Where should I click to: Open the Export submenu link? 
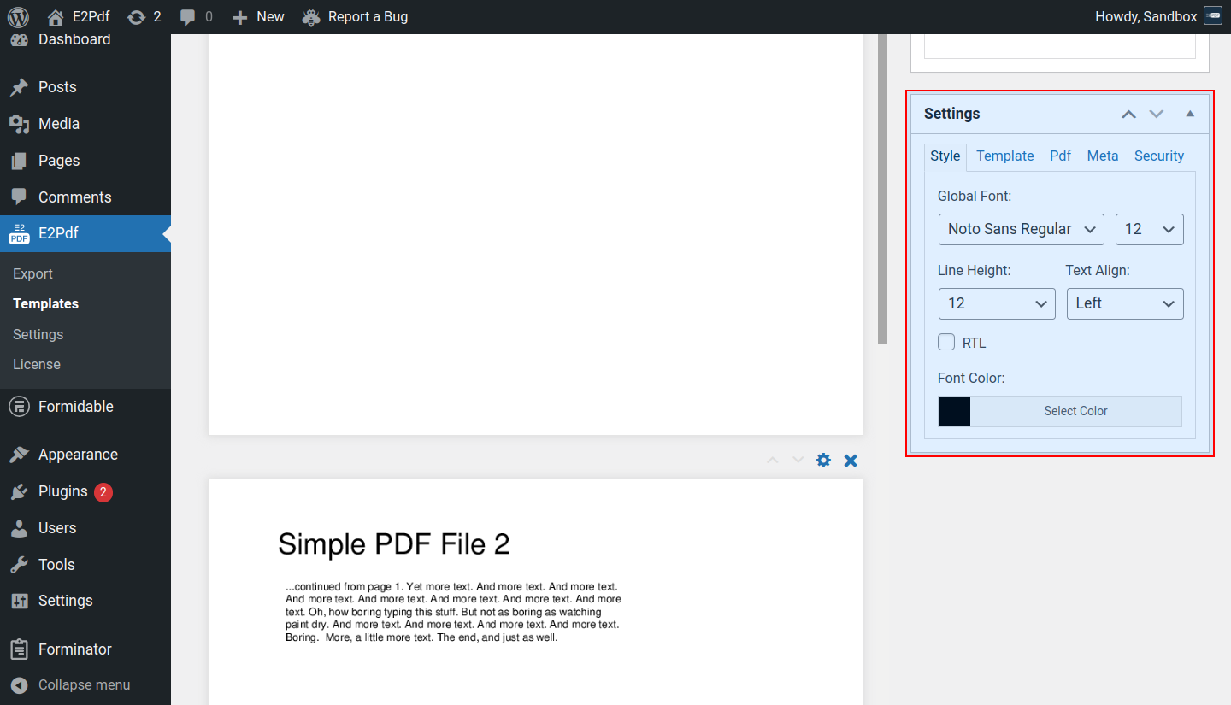32,273
